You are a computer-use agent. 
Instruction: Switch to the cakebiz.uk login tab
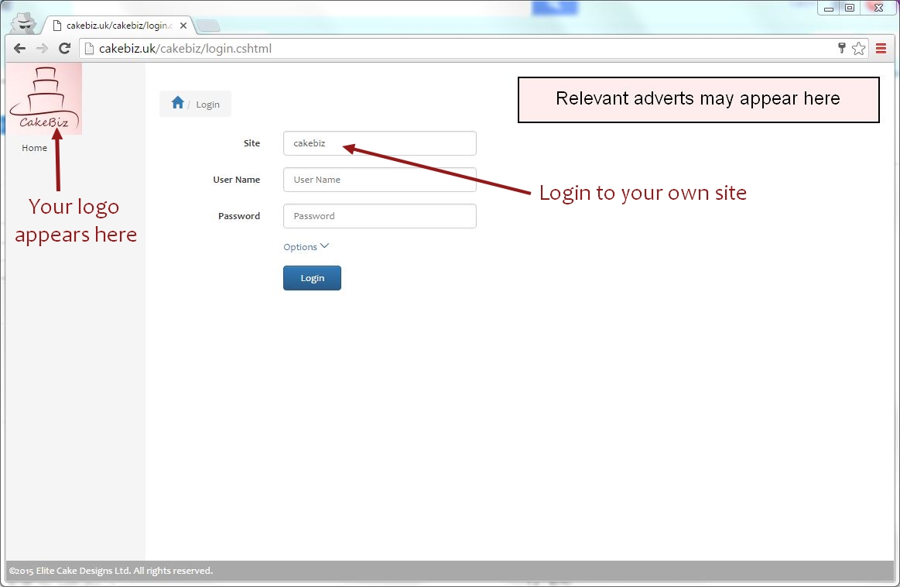coord(116,24)
